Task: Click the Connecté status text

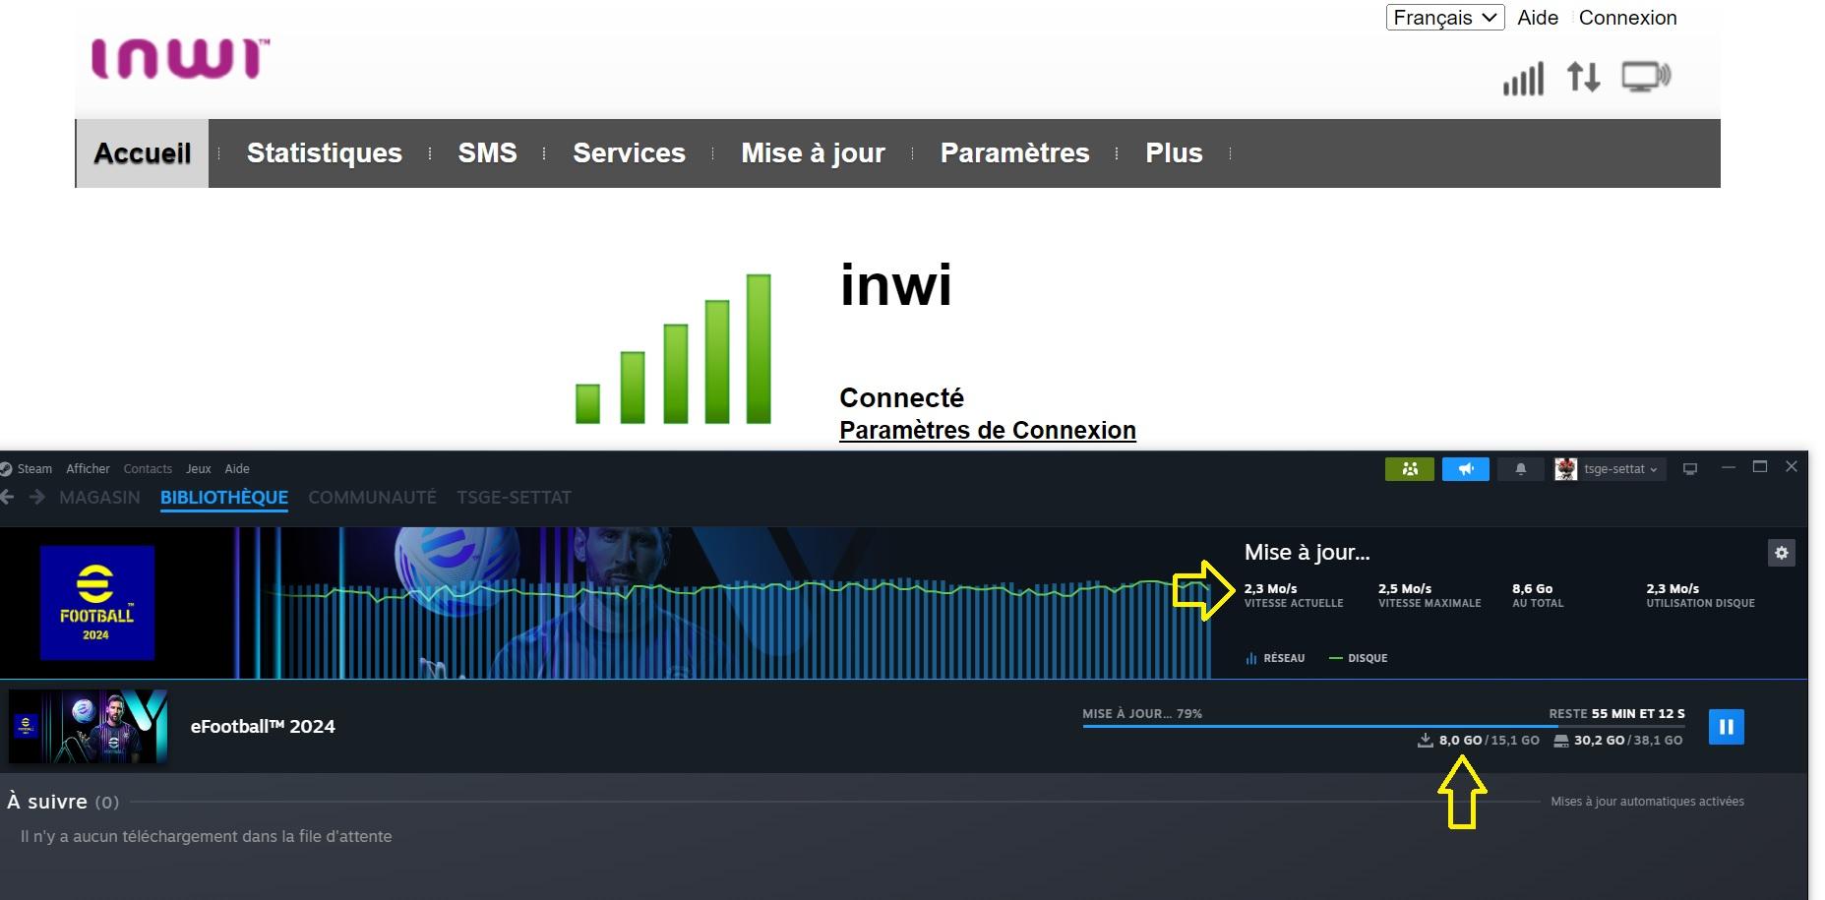Action: tap(901, 398)
